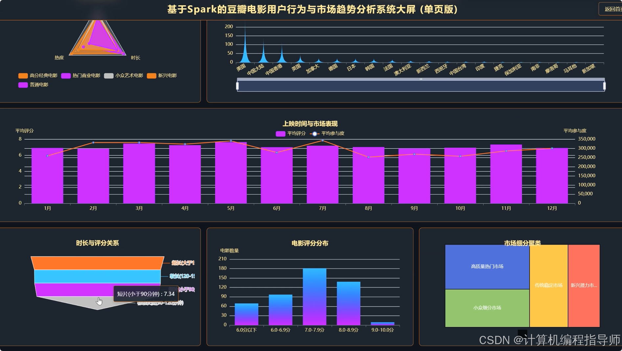Screen dimensions: 622x351
Task: Hide the 普通电影 series via its legend
Action: click(x=23, y=85)
